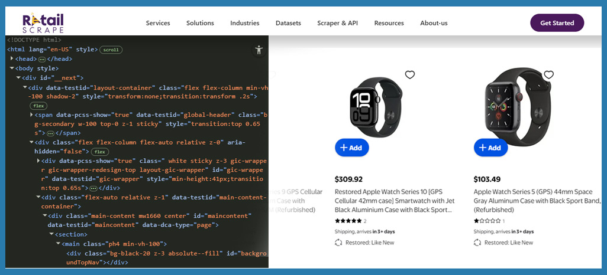Click the flex badge after aria-hidden="false"
The width and height of the screenshot is (607, 275).
(x=100, y=152)
